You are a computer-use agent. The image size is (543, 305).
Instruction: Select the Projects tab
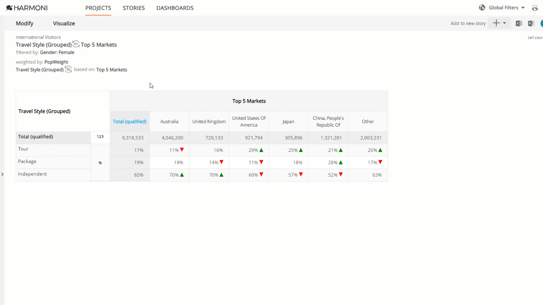[98, 8]
